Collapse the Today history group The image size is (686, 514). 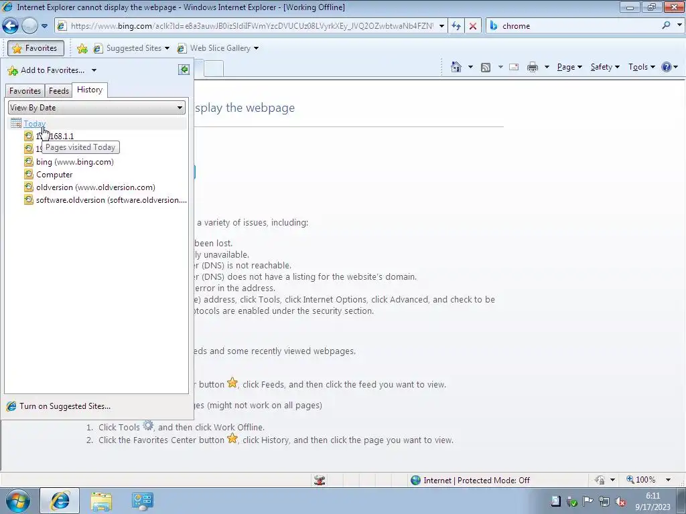pos(34,123)
